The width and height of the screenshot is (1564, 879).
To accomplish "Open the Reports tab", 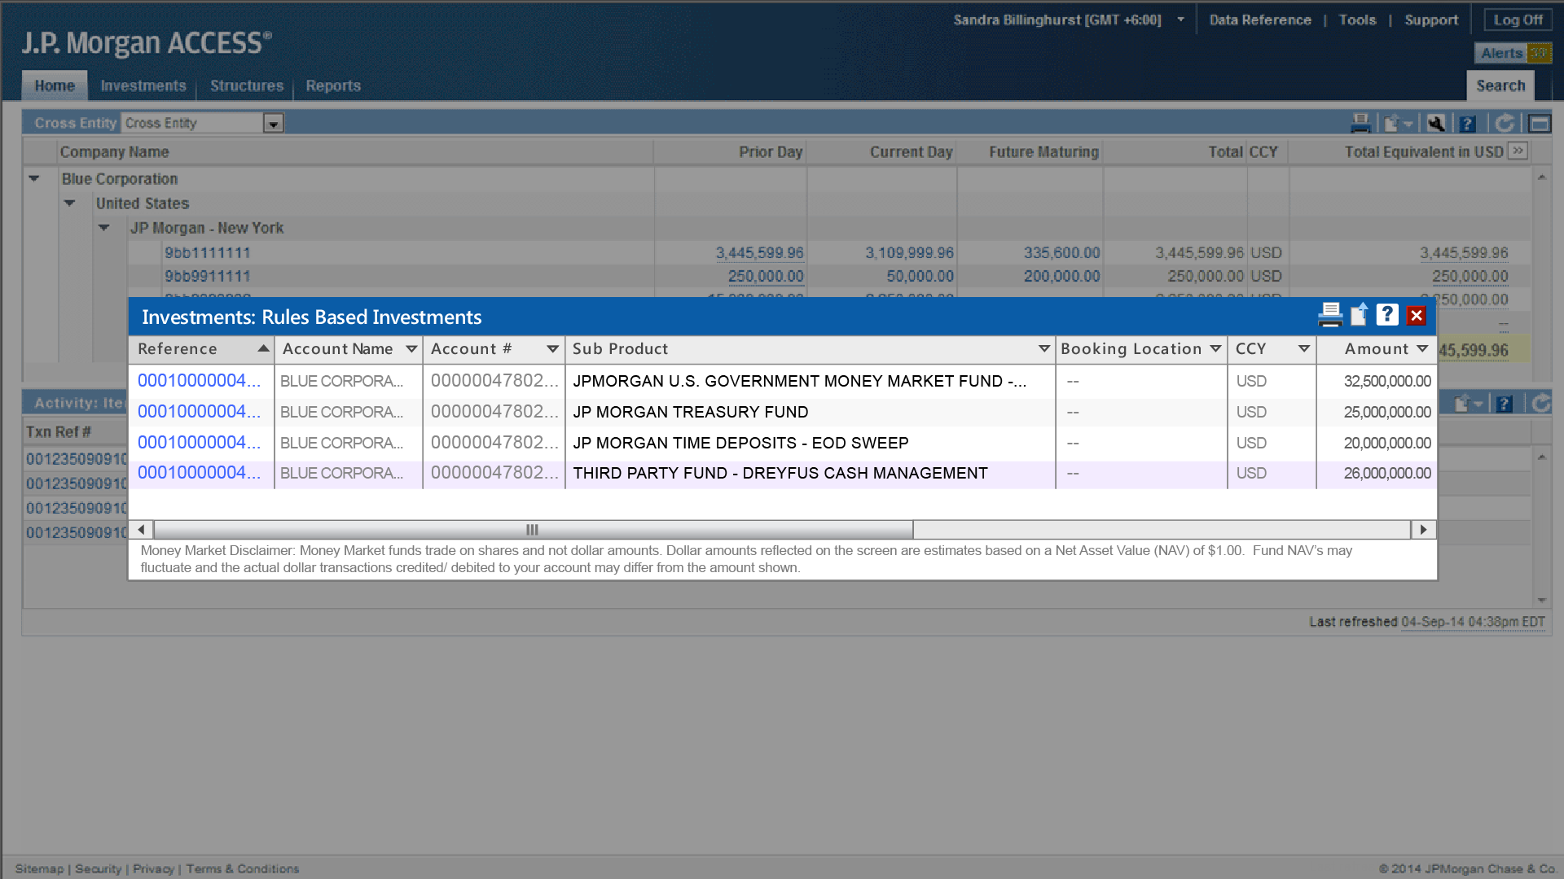I will (x=332, y=85).
